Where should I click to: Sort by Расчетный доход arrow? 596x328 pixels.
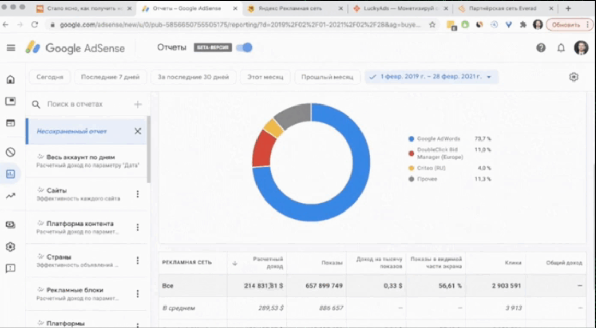coord(235,263)
